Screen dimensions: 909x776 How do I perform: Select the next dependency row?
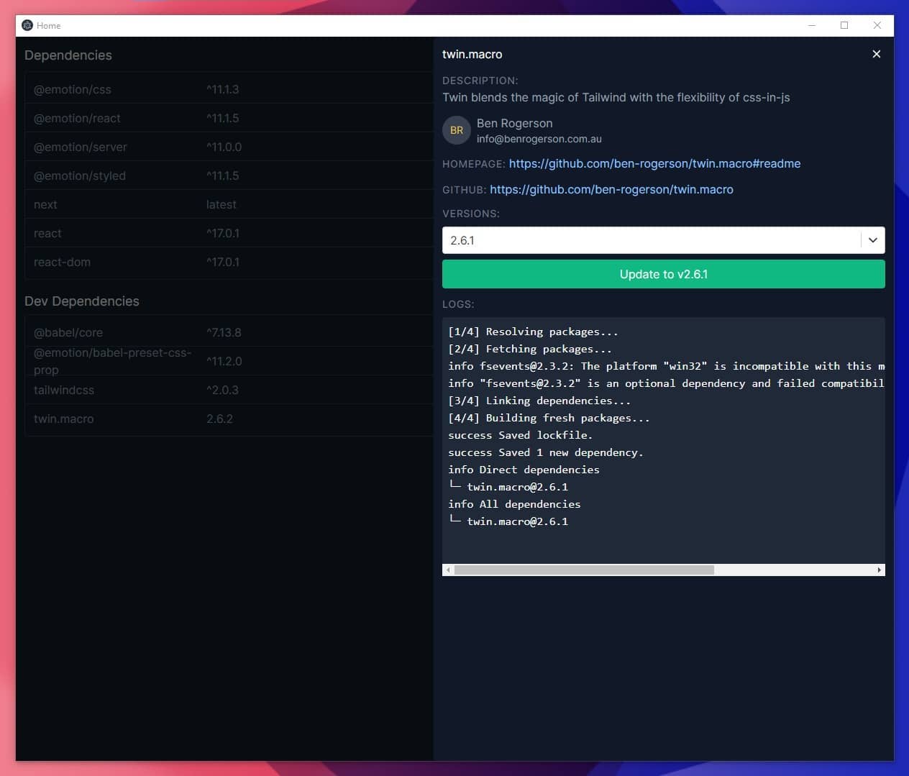(229, 204)
